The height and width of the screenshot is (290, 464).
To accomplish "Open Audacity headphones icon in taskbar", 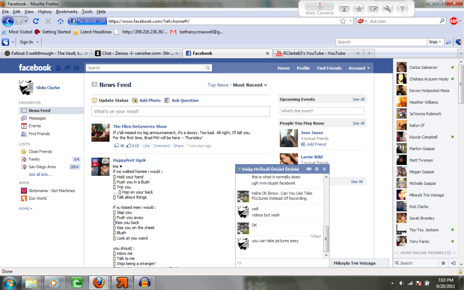I will tap(145, 283).
